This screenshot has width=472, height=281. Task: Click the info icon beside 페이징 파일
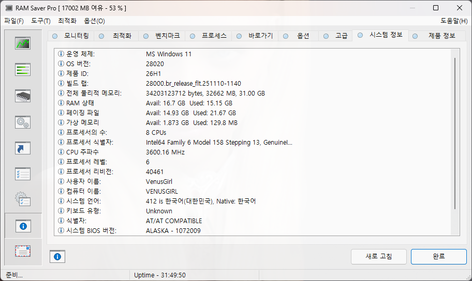tap(61, 113)
